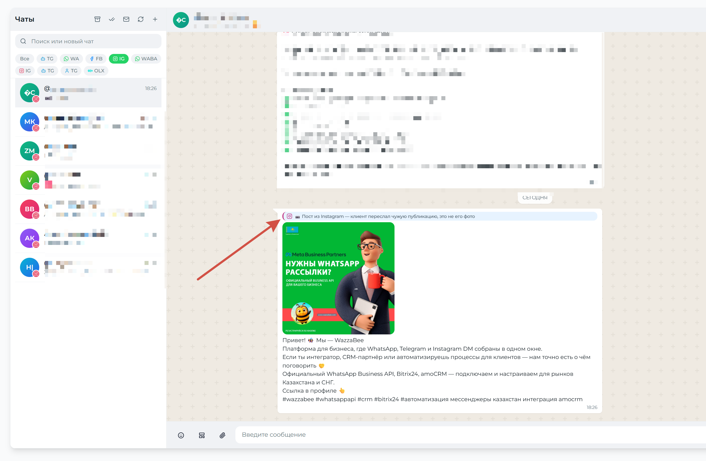Open the message templates icon
The width and height of the screenshot is (706, 461).
[202, 435]
